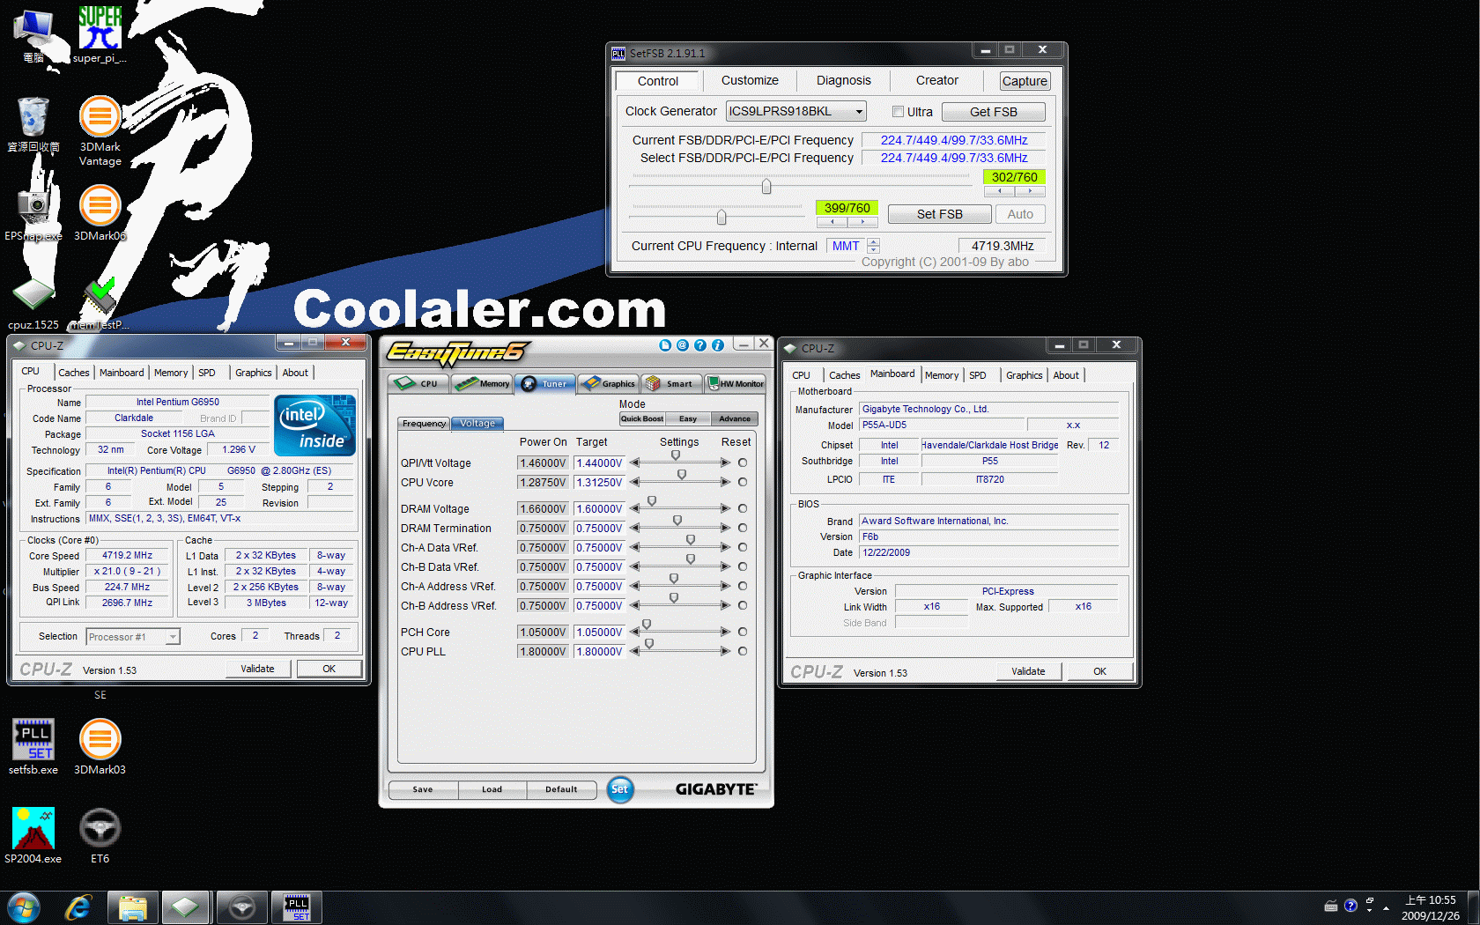The height and width of the screenshot is (925, 1480).
Task: Open the EasyTune6 help question mark icon
Action: 700,345
